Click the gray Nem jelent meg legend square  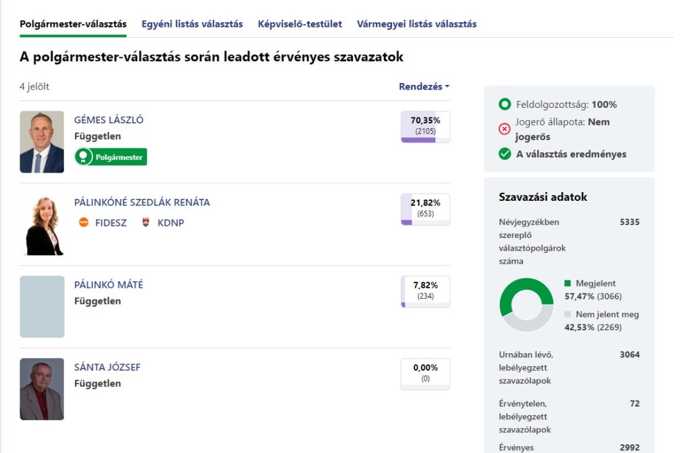click(568, 315)
